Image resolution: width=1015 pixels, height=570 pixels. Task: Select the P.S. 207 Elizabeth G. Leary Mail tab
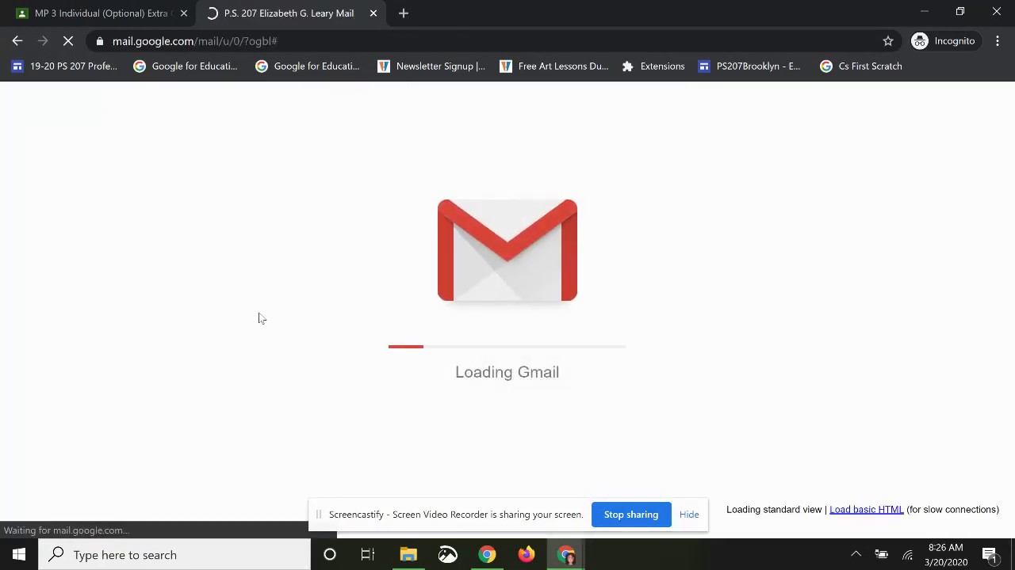coord(289,13)
